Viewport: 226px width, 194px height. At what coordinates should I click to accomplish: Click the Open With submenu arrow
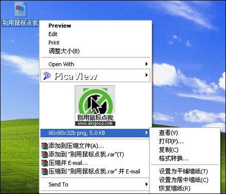tap(146, 64)
